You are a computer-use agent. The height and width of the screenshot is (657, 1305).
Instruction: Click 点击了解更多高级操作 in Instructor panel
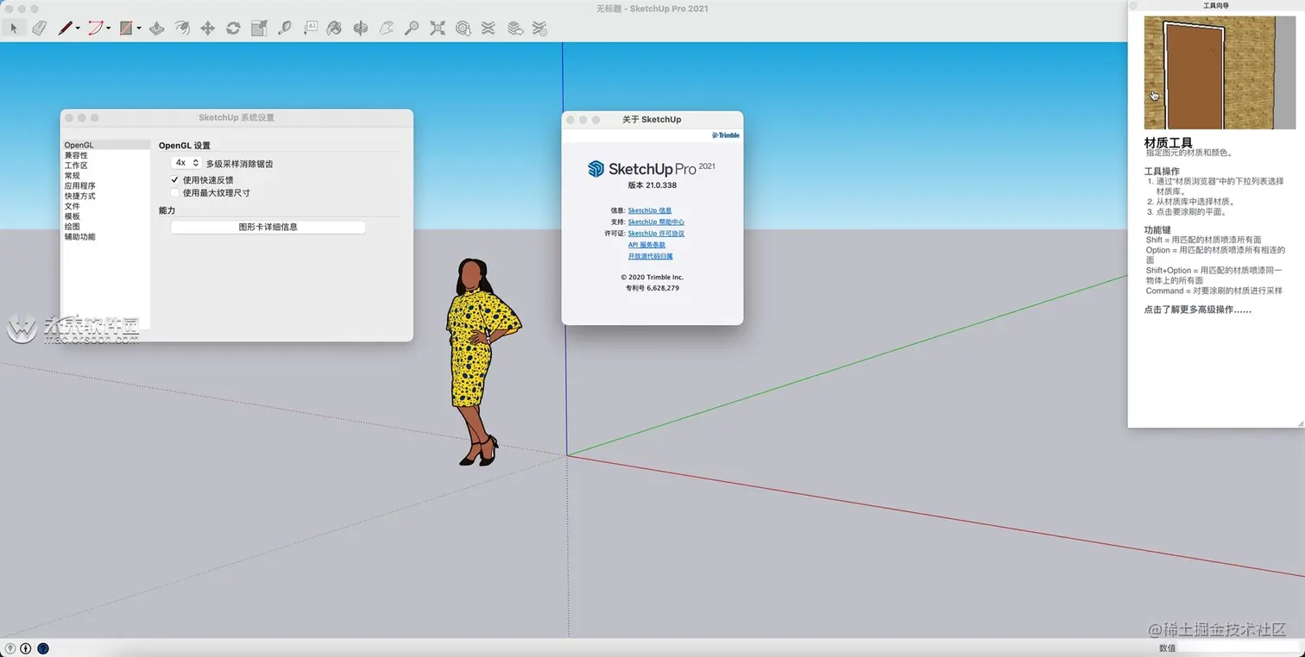1198,310
